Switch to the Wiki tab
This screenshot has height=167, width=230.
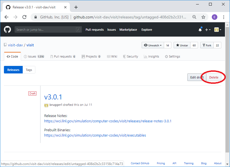point(112,56)
